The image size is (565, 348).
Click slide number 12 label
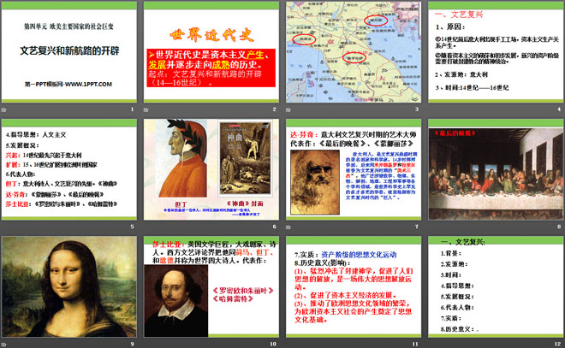pos(558,344)
